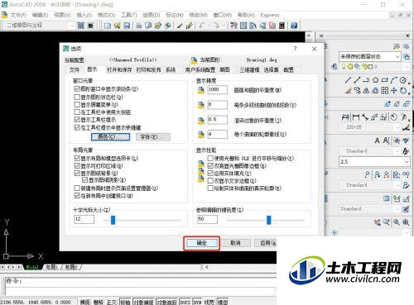
Task: Select the Arc tool in dashboard
Action: [393, 80]
